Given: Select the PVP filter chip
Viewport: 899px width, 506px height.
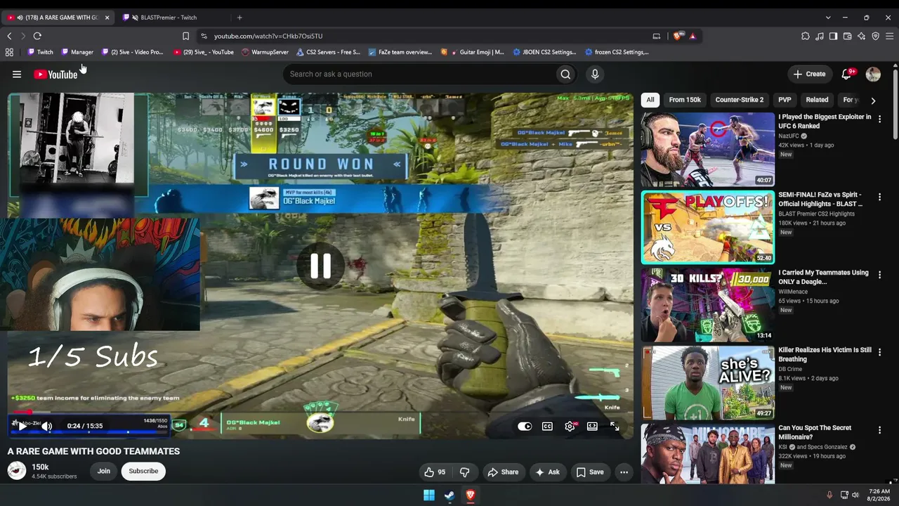Looking at the screenshot, I should pyautogui.click(x=785, y=100).
